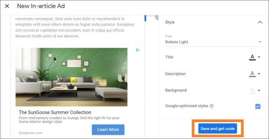Expand the Title color dropdown arrow
Viewport: 269px width, 139px height.
259,57
